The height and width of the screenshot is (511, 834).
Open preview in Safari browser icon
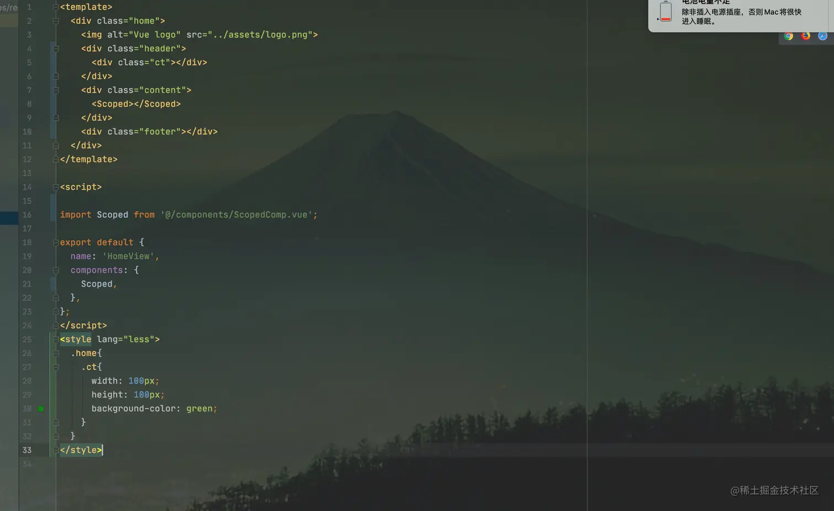[822, 36]
